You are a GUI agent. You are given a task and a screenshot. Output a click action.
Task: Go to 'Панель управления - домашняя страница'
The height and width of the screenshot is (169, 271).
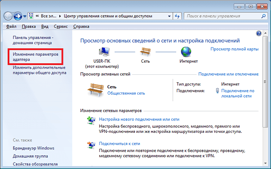pyautogui.click(x=33, y=40)
